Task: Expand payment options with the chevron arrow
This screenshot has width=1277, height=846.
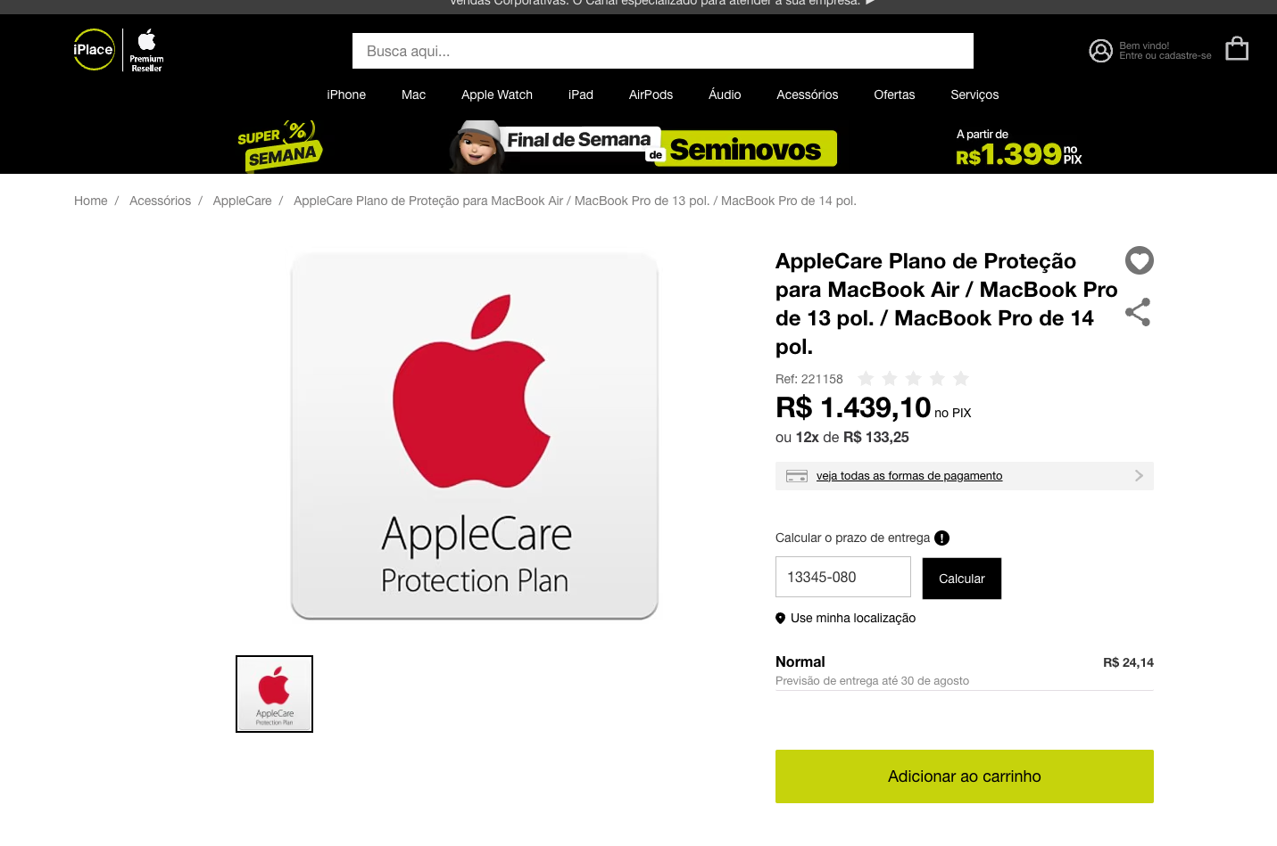Action: click(x=1139, y=476)
